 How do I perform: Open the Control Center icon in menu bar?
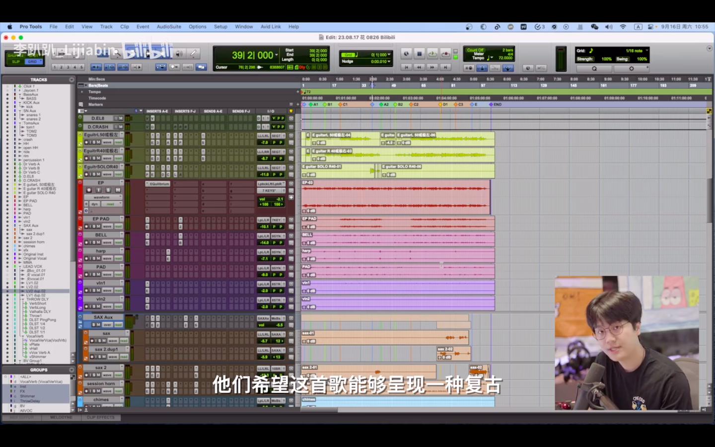(x=650, y=27)
